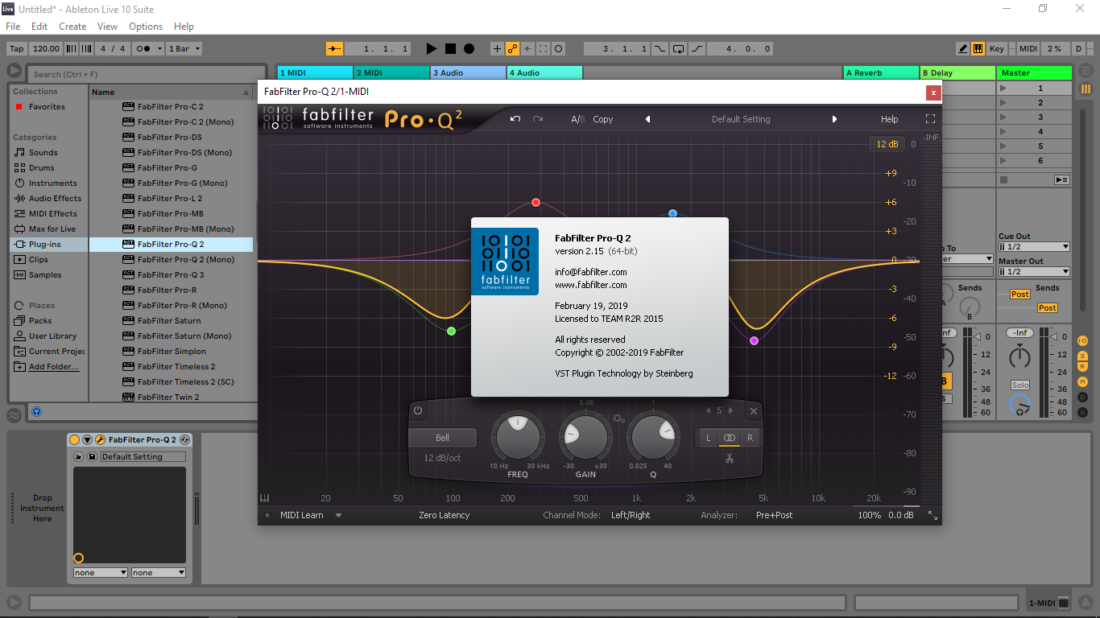The width and height of the screenshot is (1100, 618).
Task: Open the Create menu
Action: coord(72,27)
